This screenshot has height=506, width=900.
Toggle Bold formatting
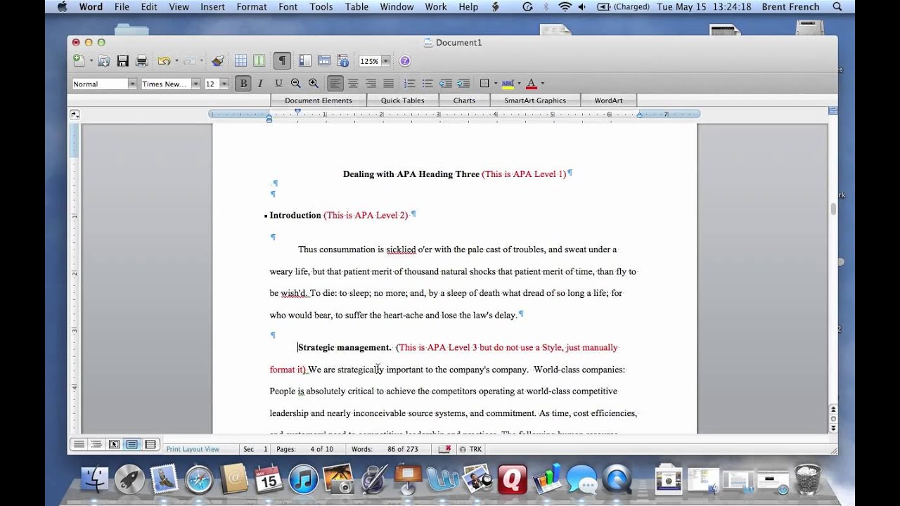click(x=243, y=84)
